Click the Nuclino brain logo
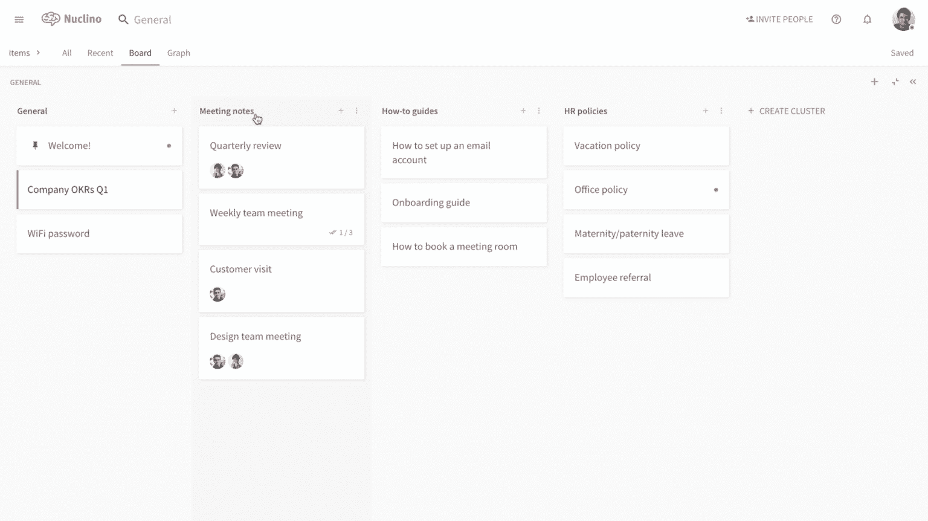This screenshot has width=928, height=521. pyautogui.click(x=51, y=19)
